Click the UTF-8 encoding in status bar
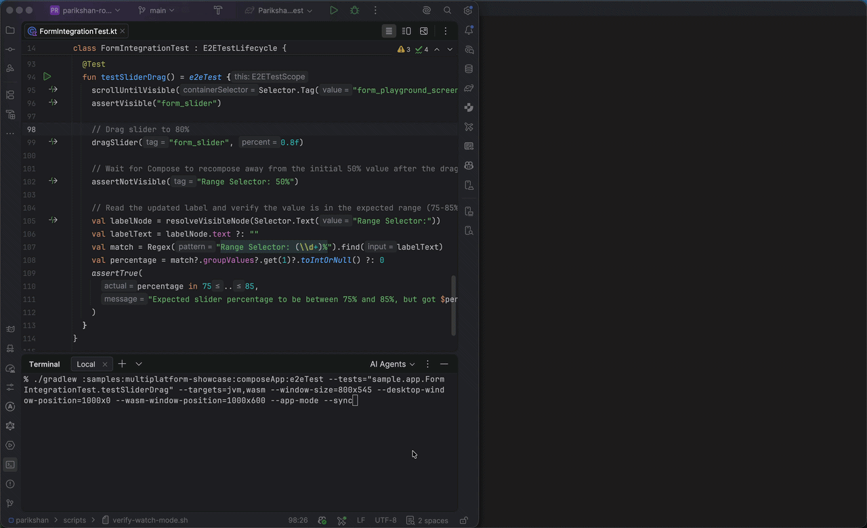Screen dimensions: 867x528 coord(385,521)
